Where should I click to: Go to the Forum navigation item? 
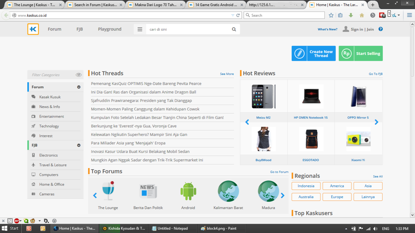[54, 29]
